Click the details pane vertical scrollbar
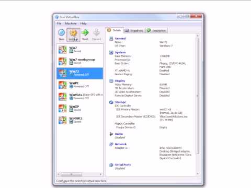Image resolution: width=251 pixels, height=188 pixels. 198,96
